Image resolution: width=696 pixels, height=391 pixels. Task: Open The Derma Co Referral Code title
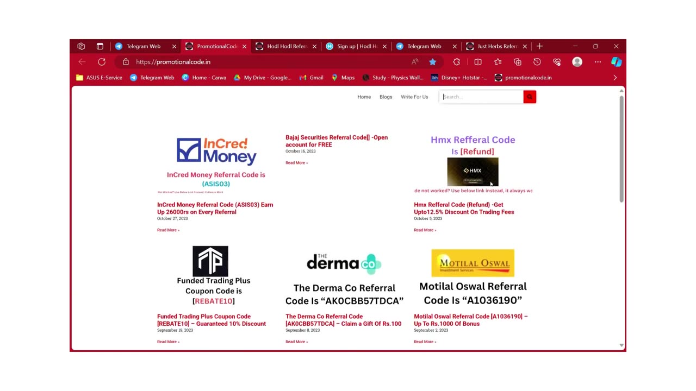point(344,320)
